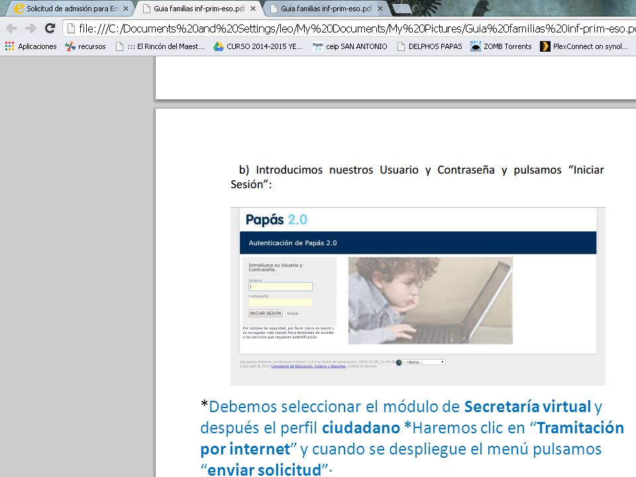This screenshot has height=477, width=636.
Task: Select the second Guia familias inf-prim-eso.pdf tab
Action: (x=199, y=9)
